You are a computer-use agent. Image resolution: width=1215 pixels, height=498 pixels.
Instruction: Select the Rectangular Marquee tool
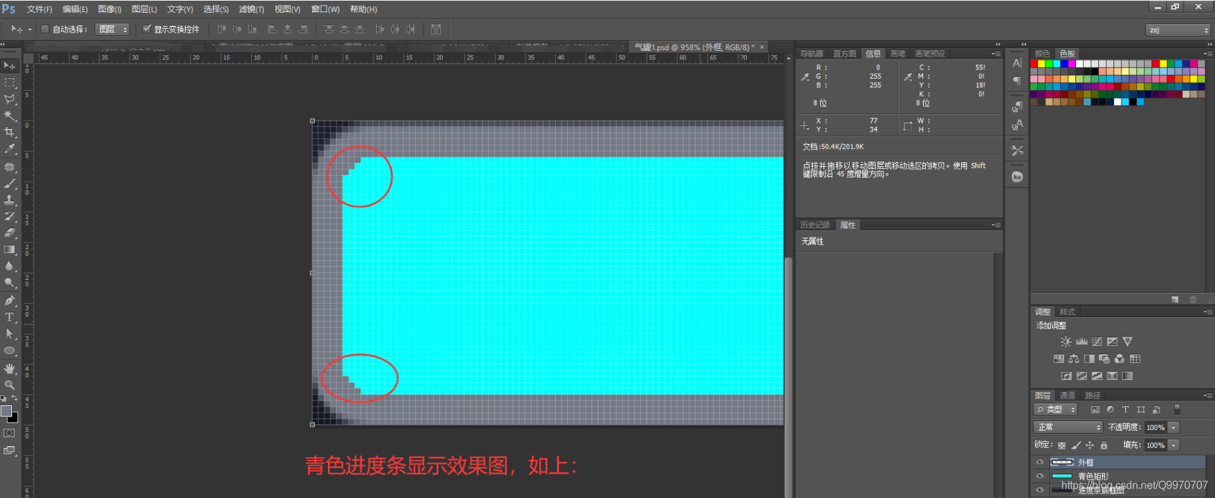point(9,82)
